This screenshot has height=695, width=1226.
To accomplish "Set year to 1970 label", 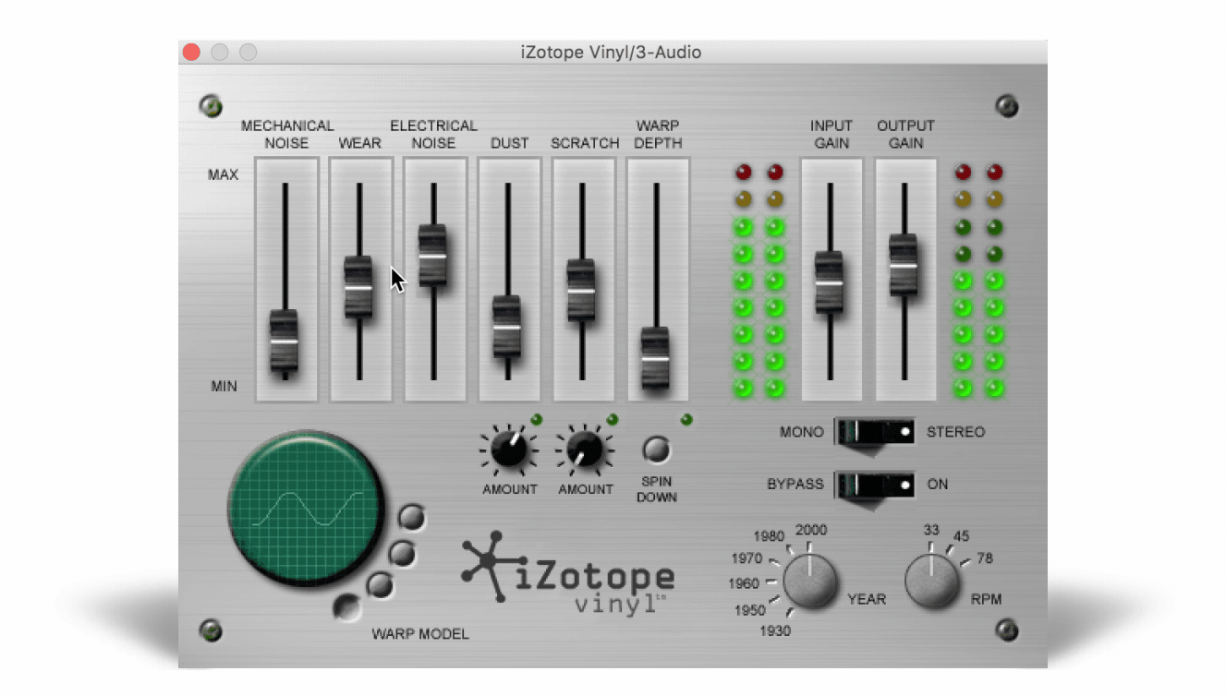I will [x=747, y=558].
